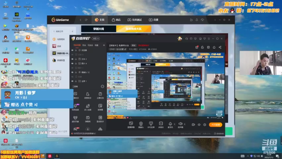Open WeGame download manager icon
This screenshot has height=159, width=282.
click(197, 20)
